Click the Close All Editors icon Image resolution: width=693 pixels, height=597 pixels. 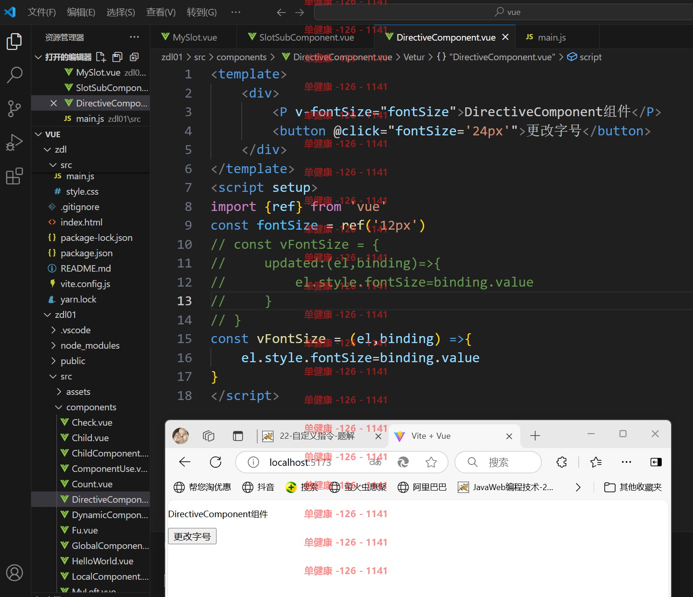(x=134, y=57)
